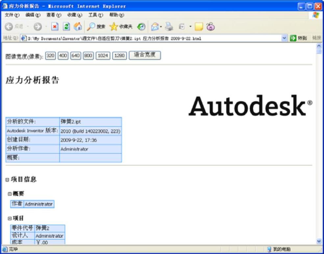Click the page icon in address bar
The height and width of the screenshot is (254, 324).
pos(24,38)
